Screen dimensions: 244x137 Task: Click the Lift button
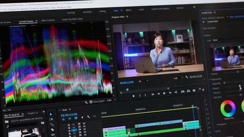point(183,91)
